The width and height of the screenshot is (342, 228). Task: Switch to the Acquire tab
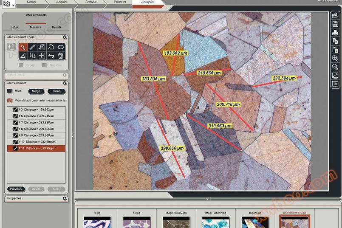[62, 2]
